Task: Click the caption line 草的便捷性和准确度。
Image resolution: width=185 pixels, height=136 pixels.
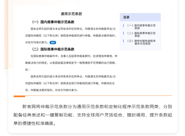Action: [35, 123]
